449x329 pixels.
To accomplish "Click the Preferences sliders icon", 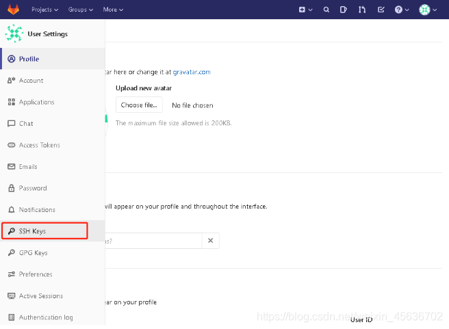I will [11, 274].
